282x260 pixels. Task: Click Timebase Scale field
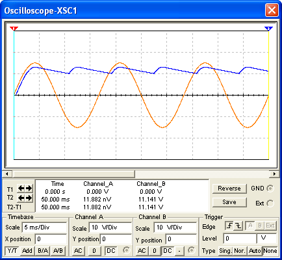coord(44,227)
